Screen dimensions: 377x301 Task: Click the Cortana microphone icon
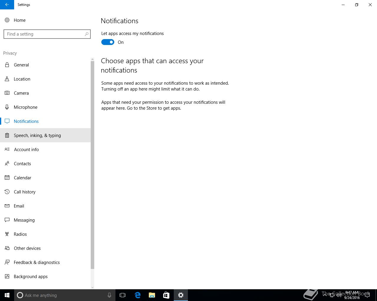109,295
